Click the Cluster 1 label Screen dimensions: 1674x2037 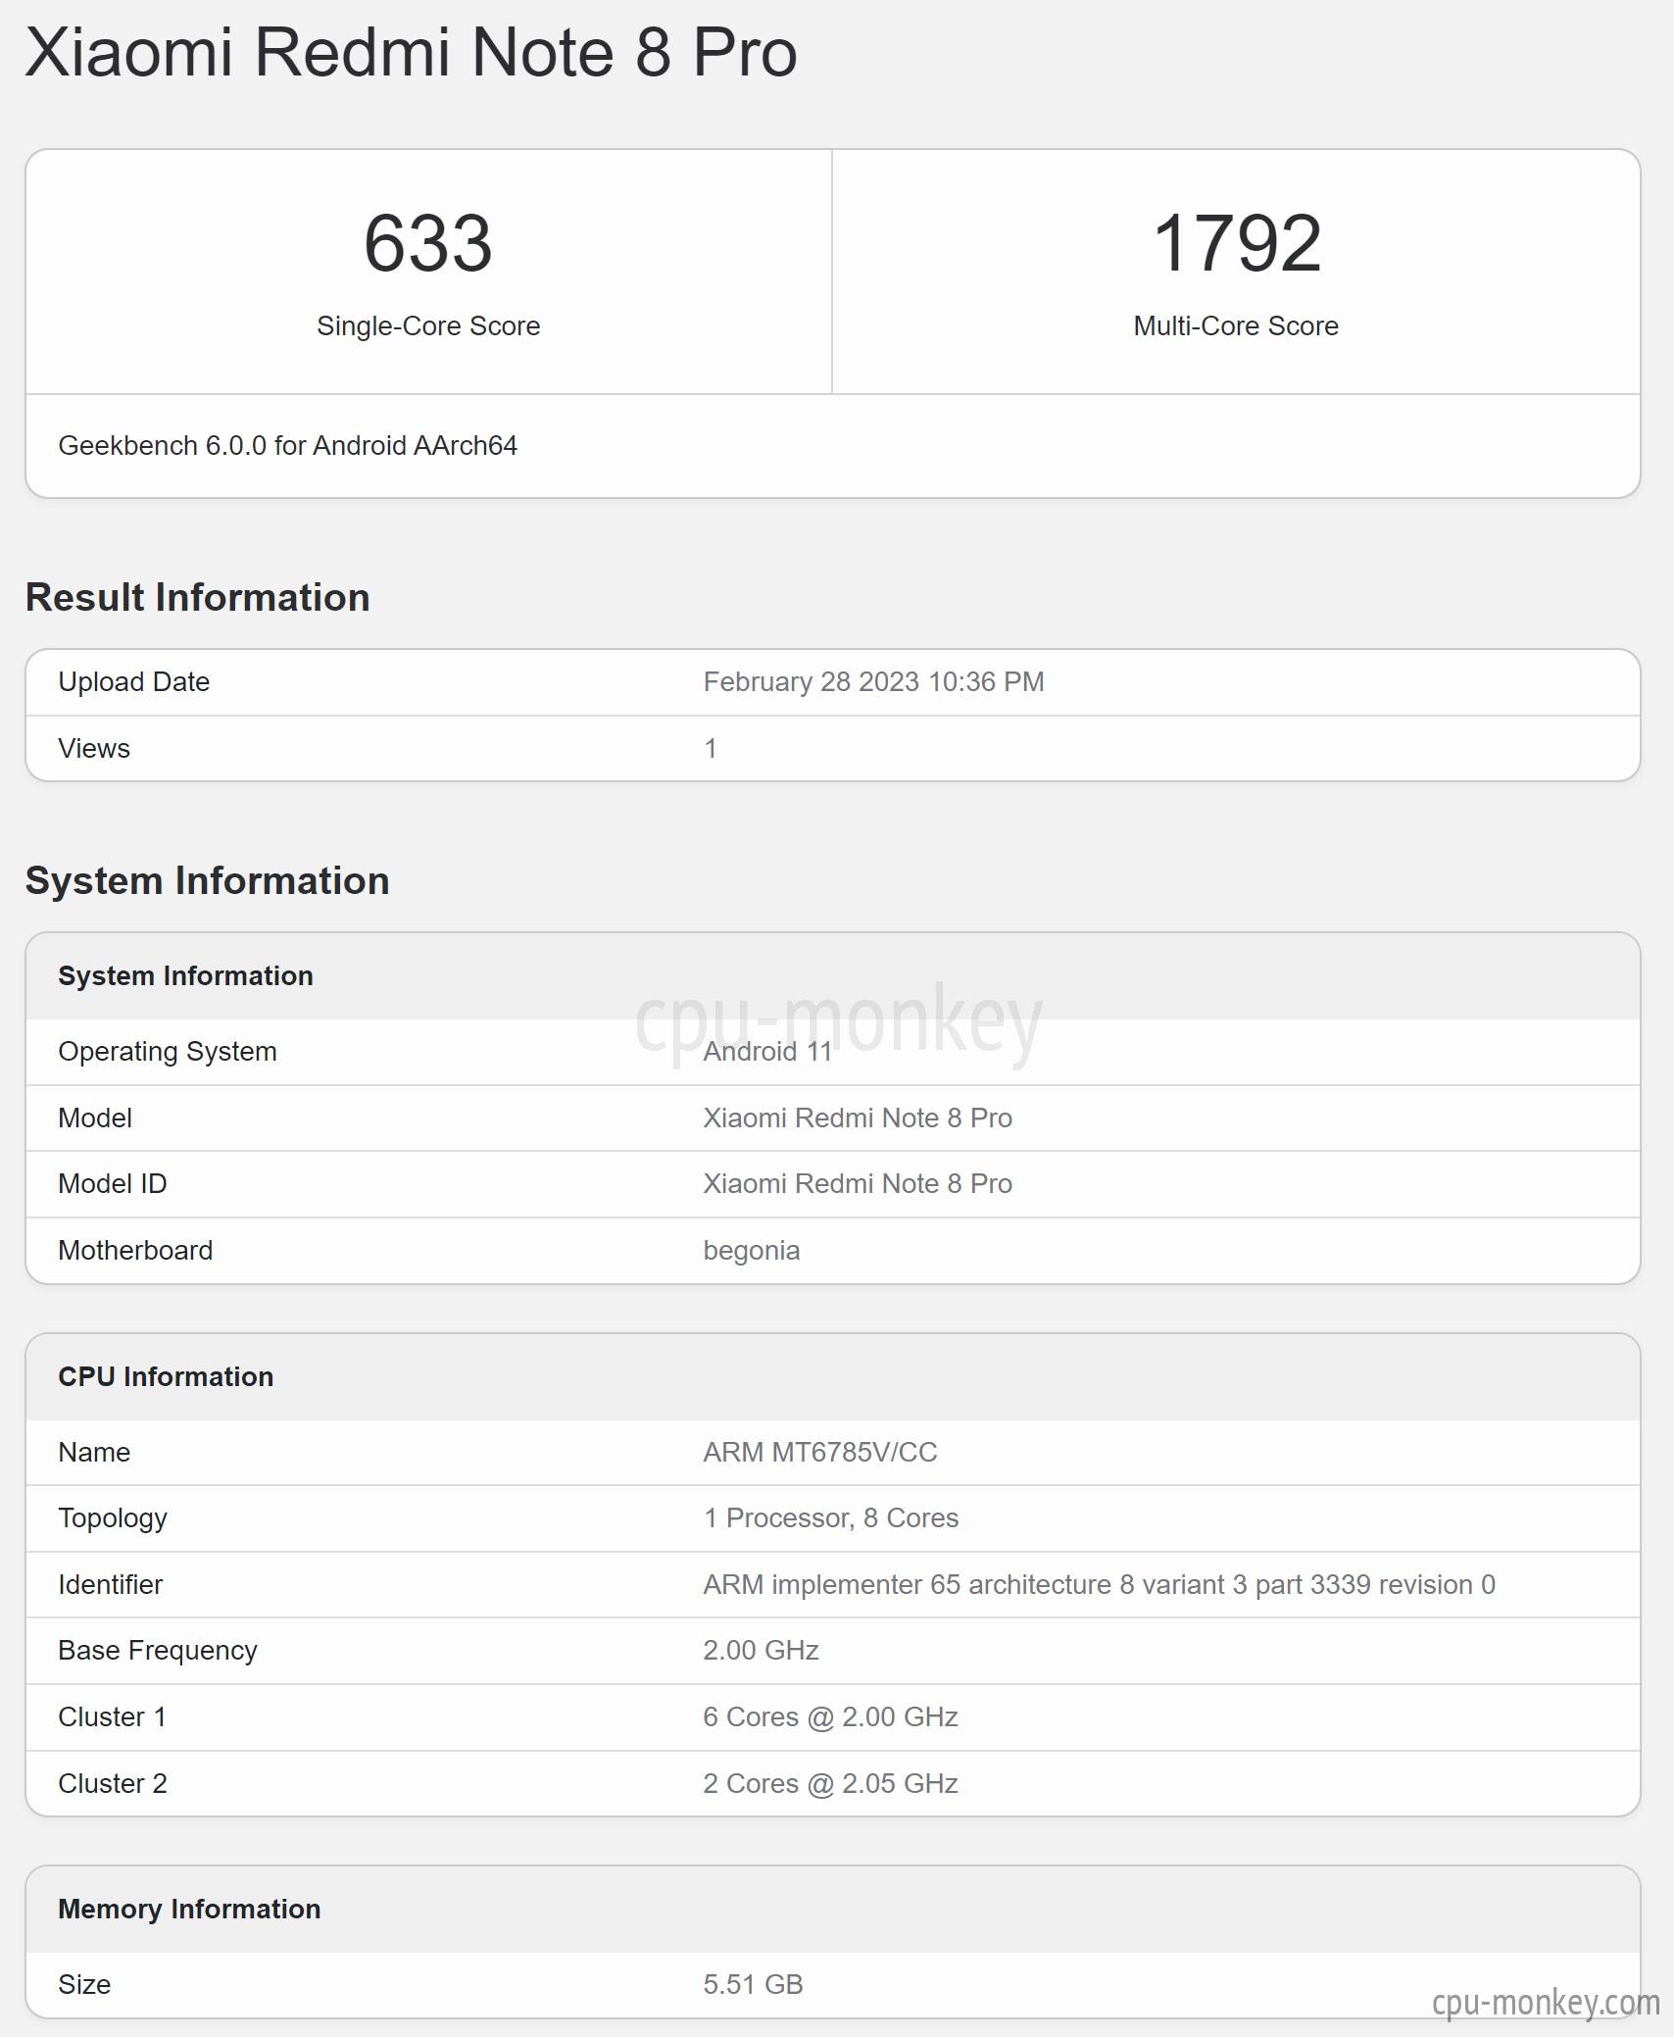tap(112, 1716)
